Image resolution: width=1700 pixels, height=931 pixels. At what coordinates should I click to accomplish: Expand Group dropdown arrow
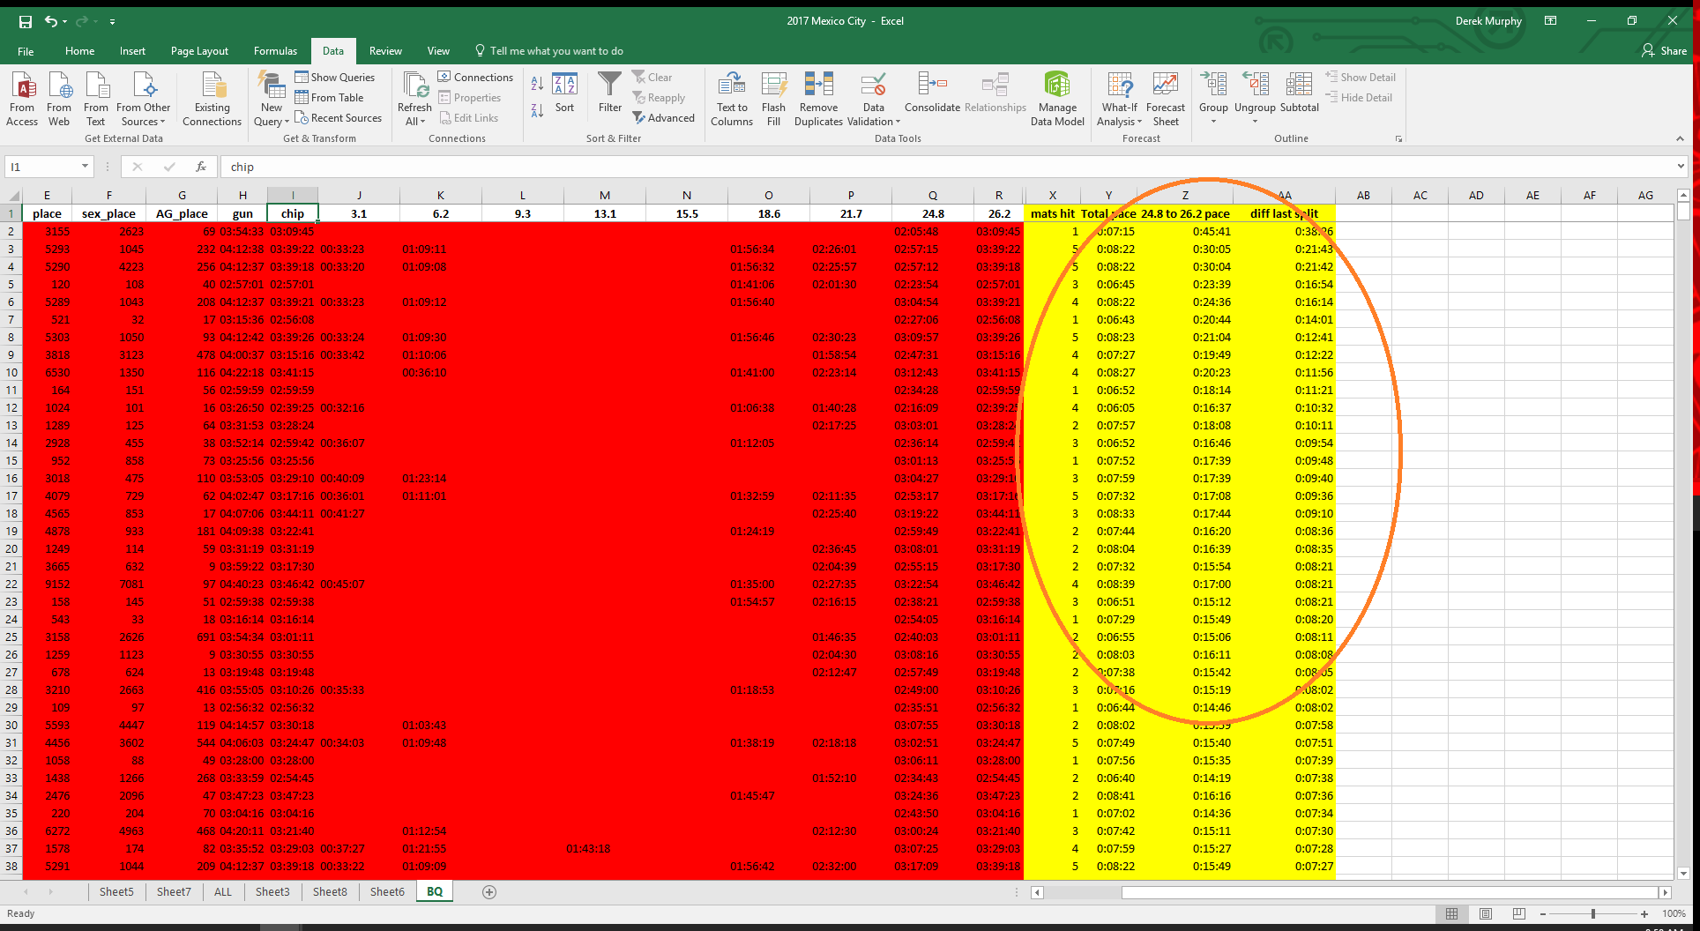(x=1213, y=121)
